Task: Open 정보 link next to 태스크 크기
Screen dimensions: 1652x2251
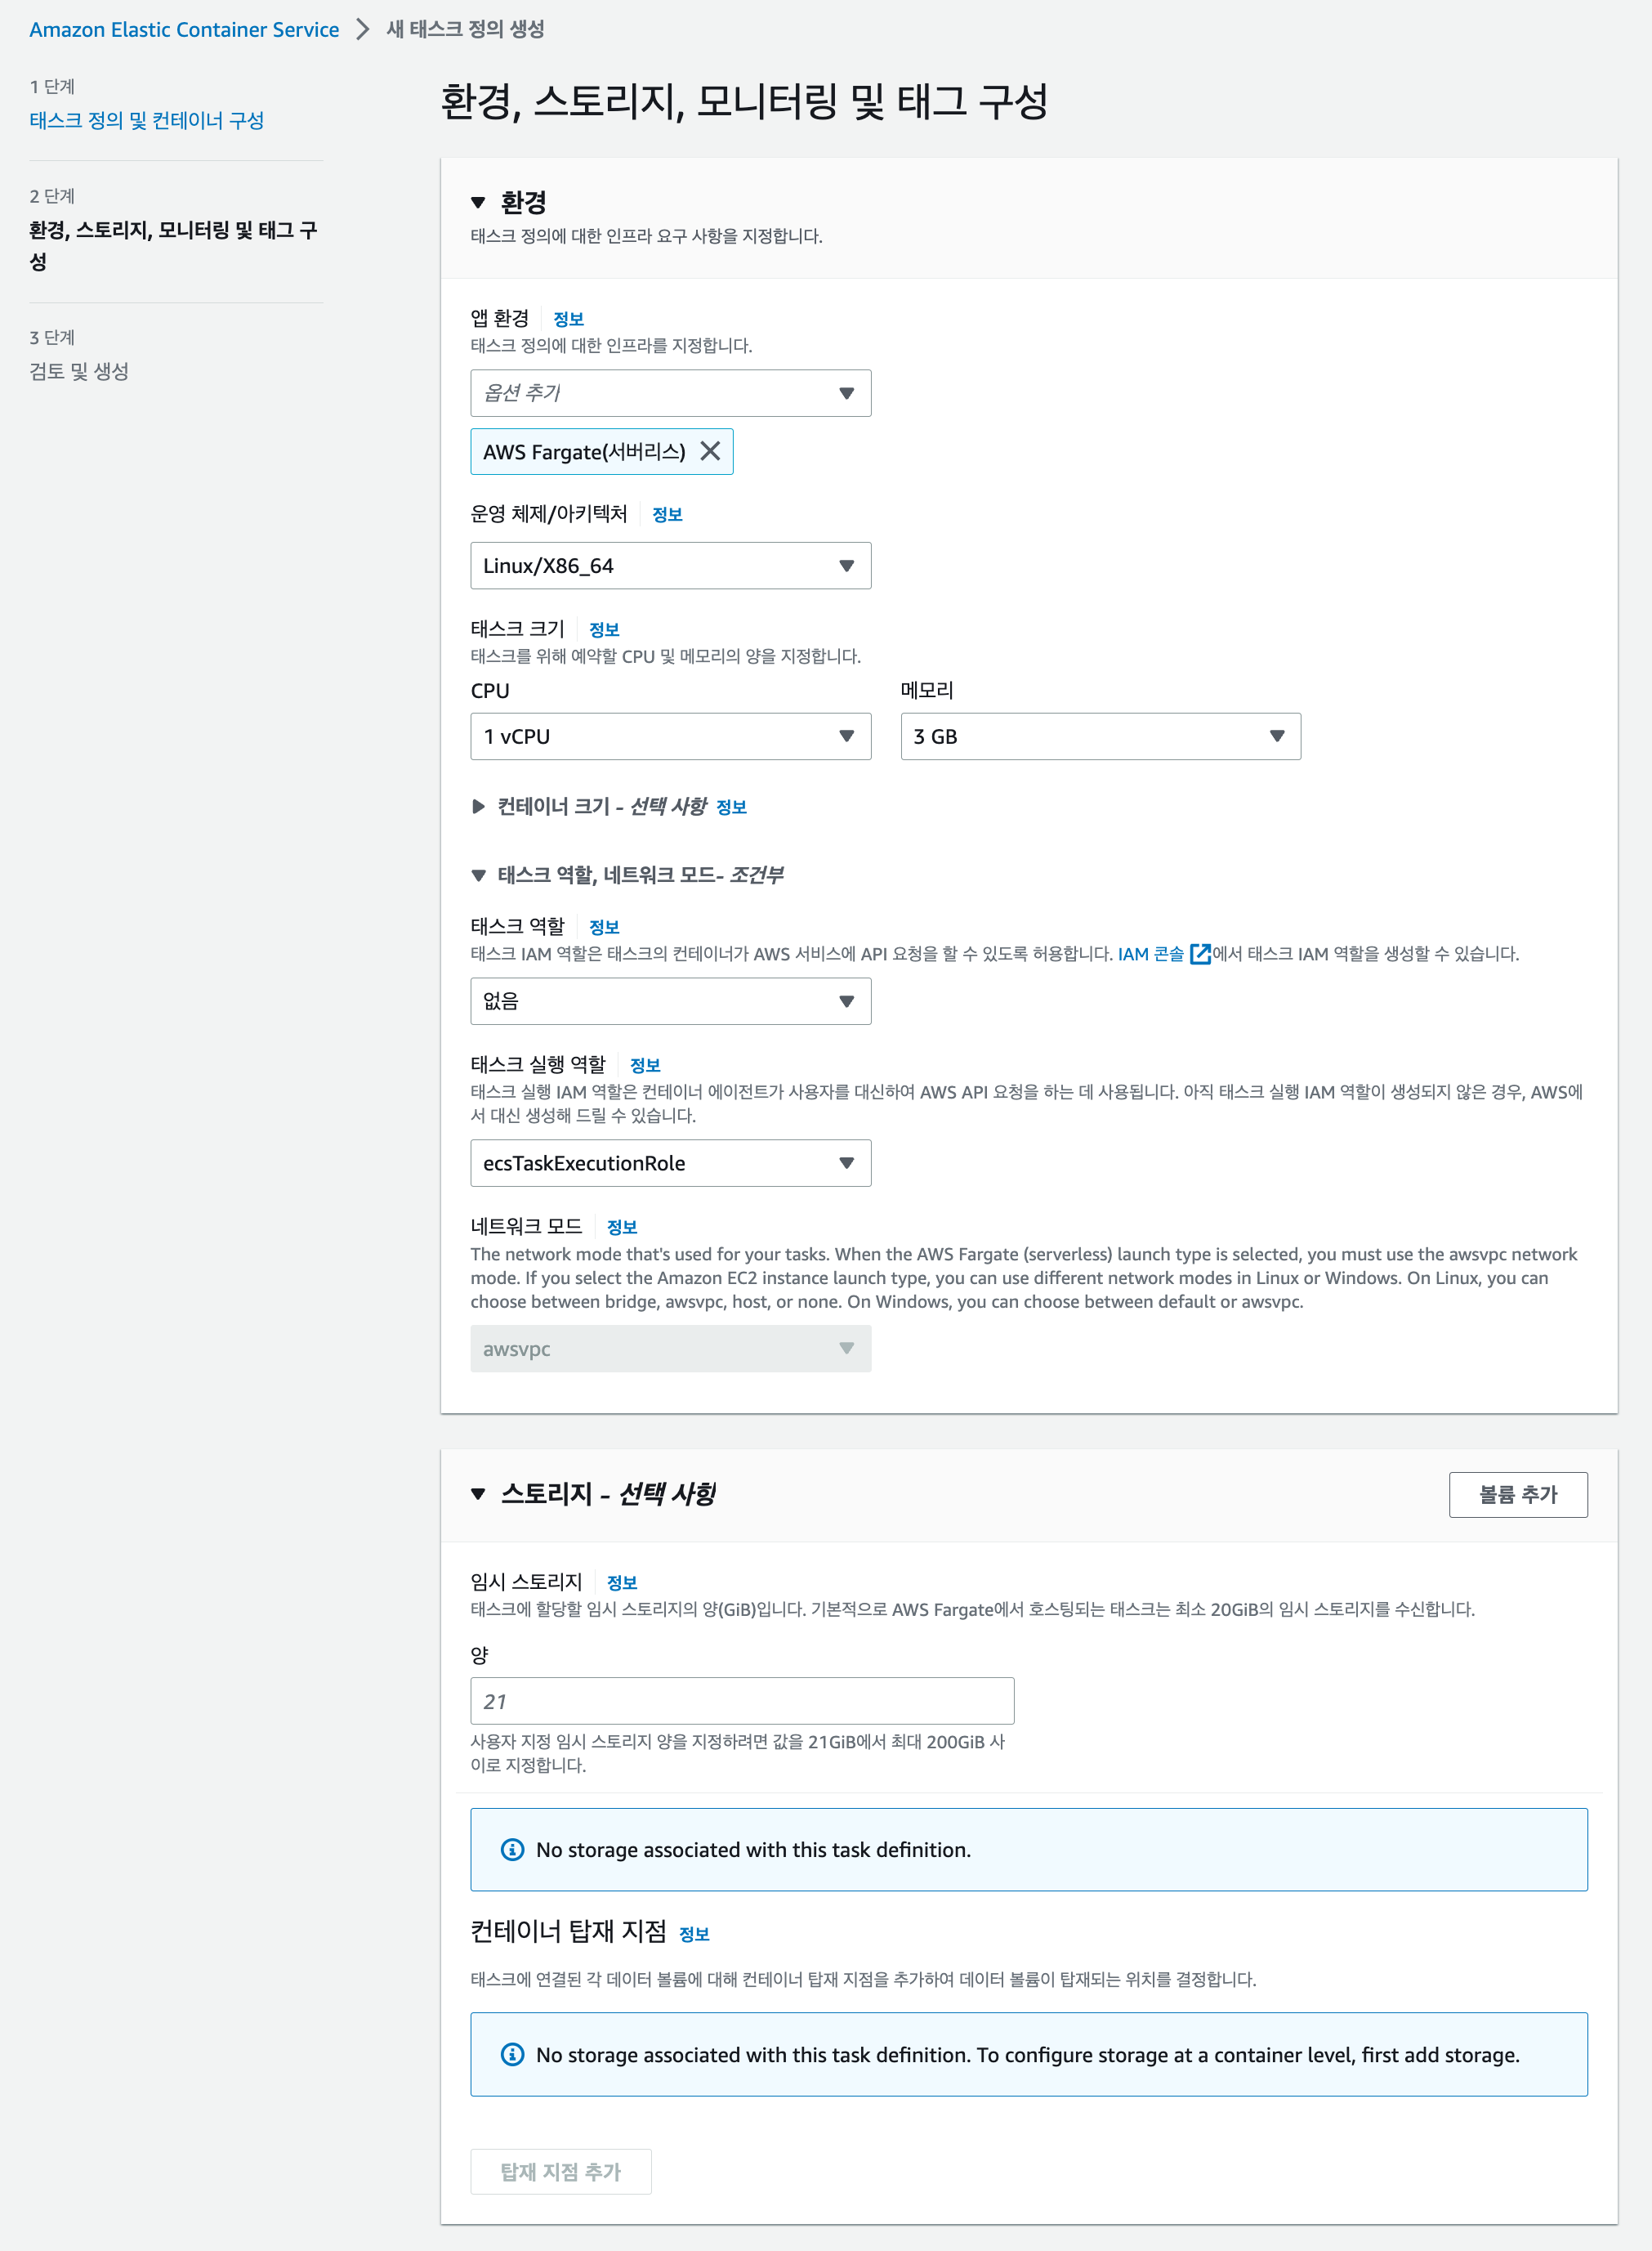Action: click(604, 630)
